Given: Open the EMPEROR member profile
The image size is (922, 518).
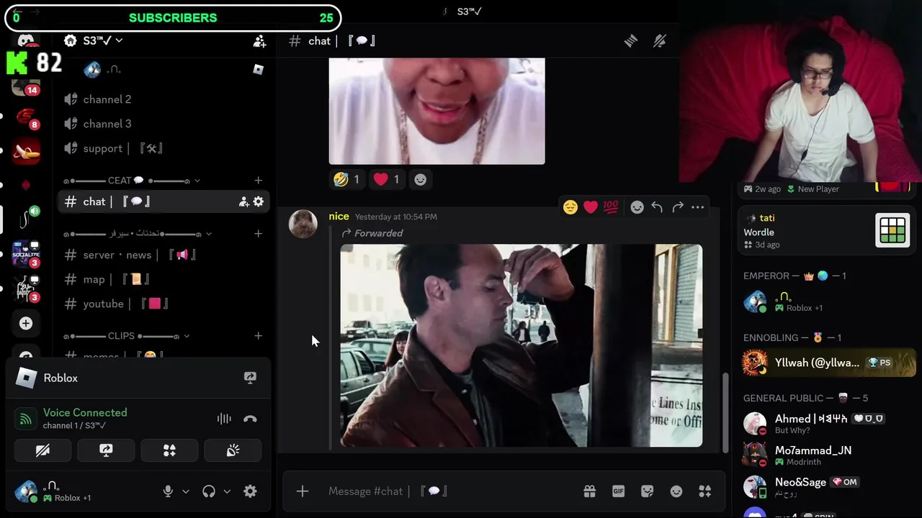Looking at the screenshot, I should (x=827, y=301).
